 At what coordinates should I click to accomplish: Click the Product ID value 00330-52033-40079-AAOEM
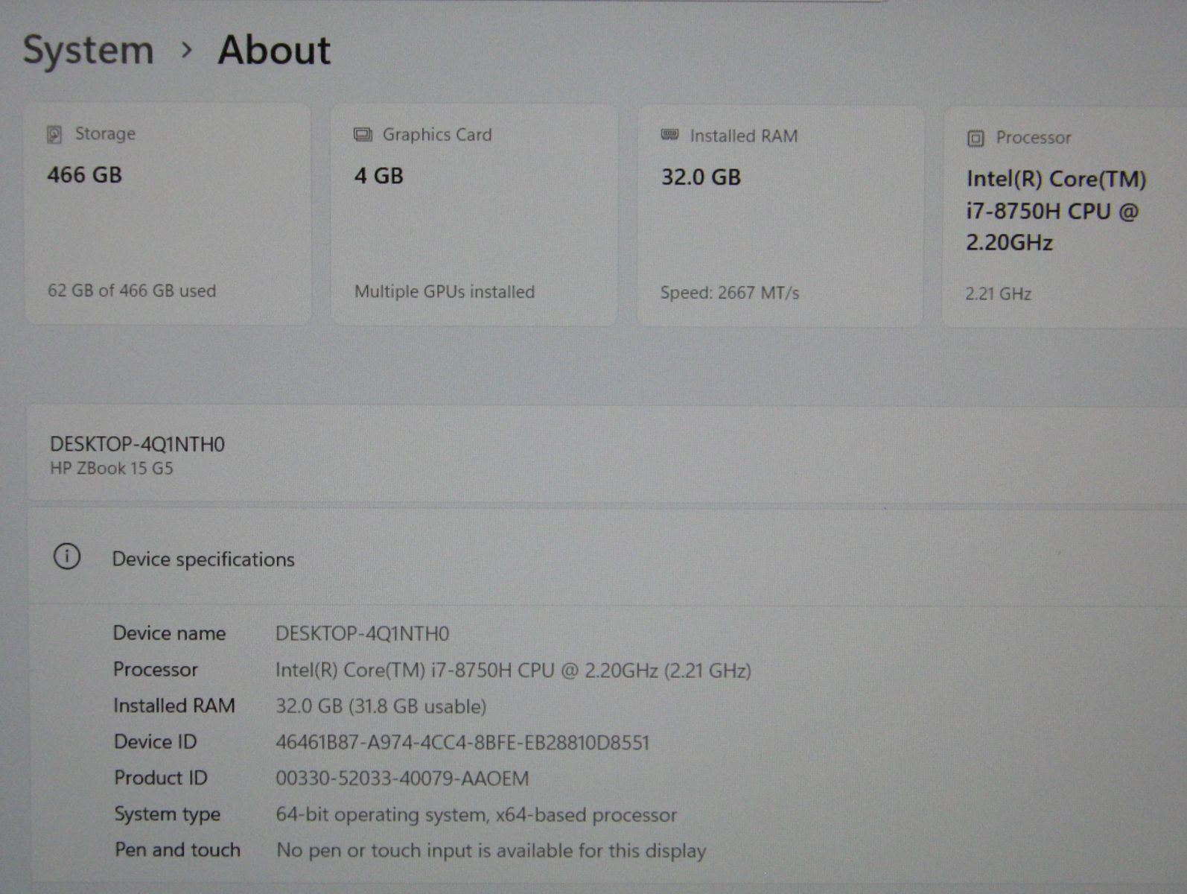coord(402,779)
